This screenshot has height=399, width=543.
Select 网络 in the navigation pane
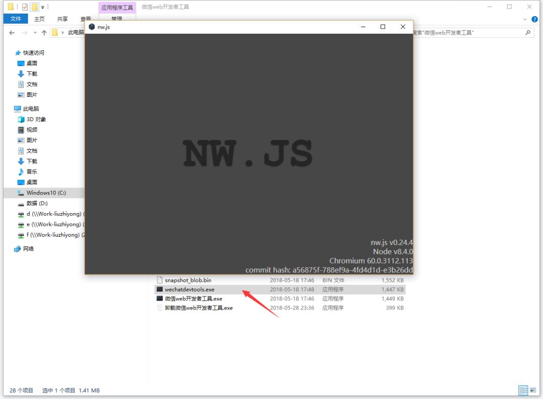point(24,248)
